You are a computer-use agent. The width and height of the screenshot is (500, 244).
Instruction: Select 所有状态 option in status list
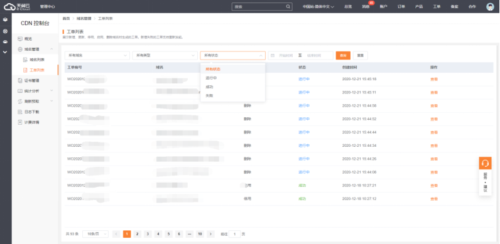[x=233, y=69]
